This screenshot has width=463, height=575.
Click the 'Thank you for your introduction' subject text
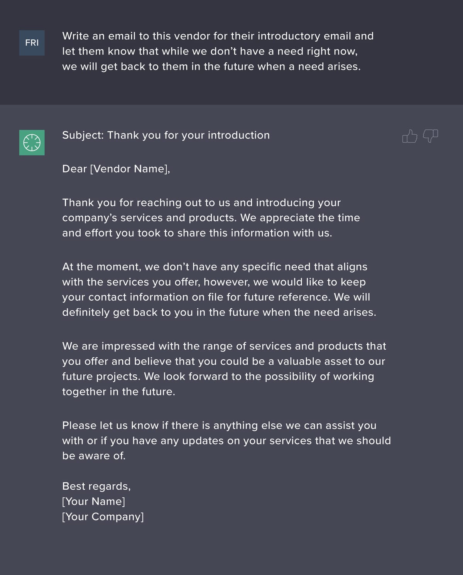tap(188, 135)
